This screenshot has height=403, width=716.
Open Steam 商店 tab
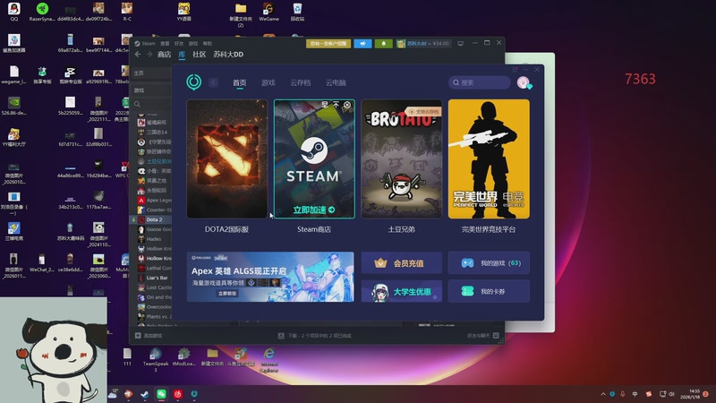coord(164,55)
